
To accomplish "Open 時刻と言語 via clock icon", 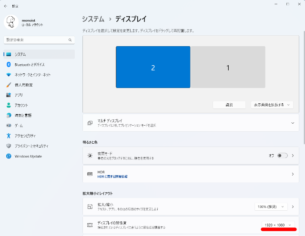I will point(9,115).
